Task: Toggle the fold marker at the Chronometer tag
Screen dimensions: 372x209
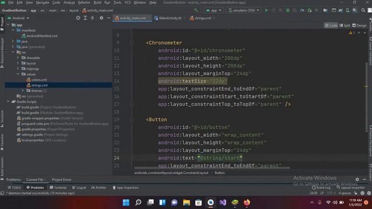Action: [x=132, y=43]
